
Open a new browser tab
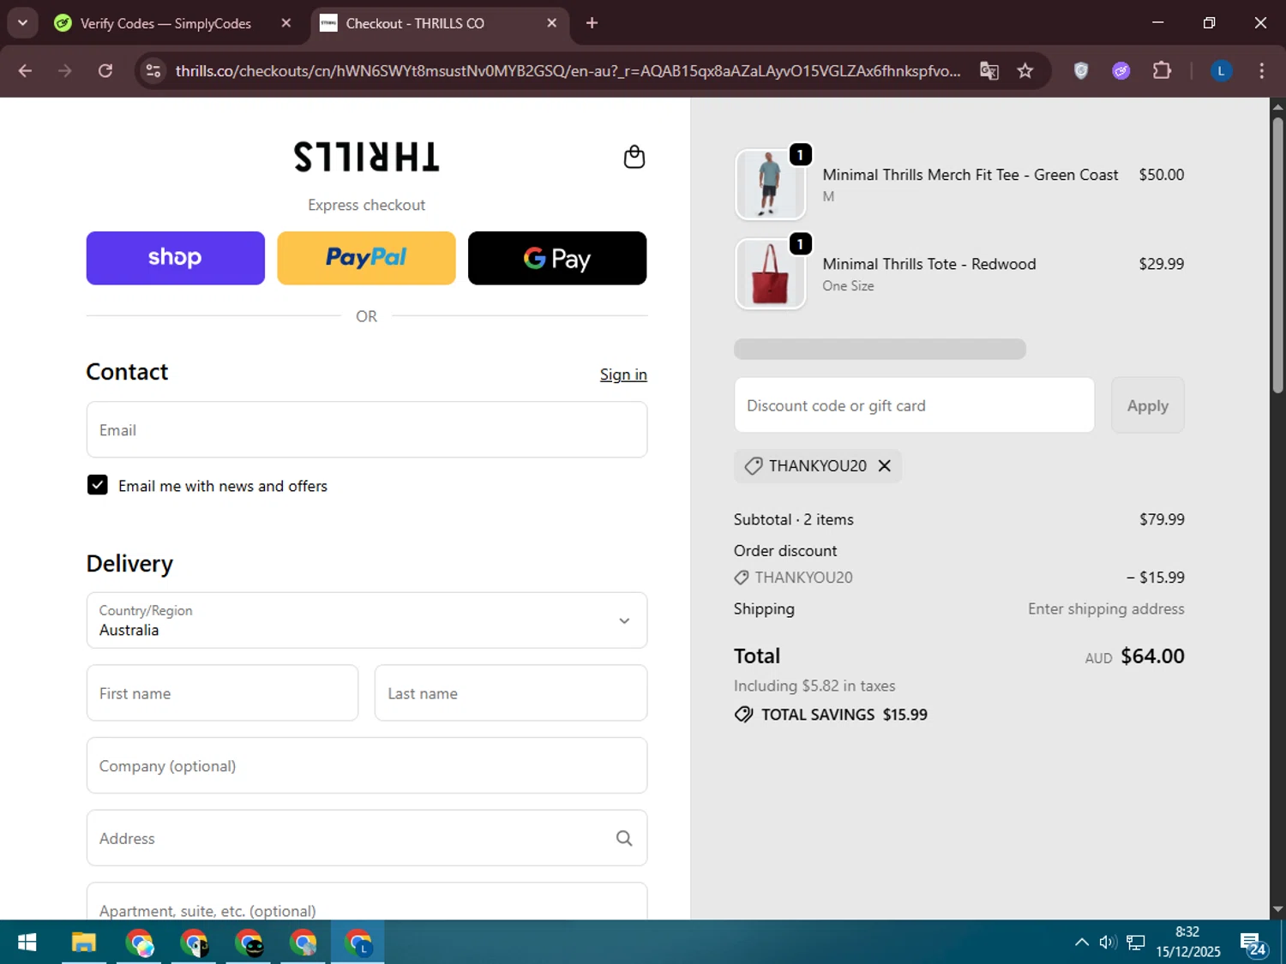tap(592, 23)
